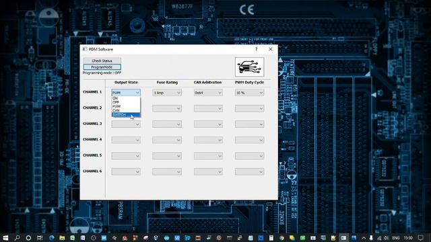431x242 pixels.
Task: Open Channel 5 PWM Duty Cycle dropdown
Action: point(249,156)
